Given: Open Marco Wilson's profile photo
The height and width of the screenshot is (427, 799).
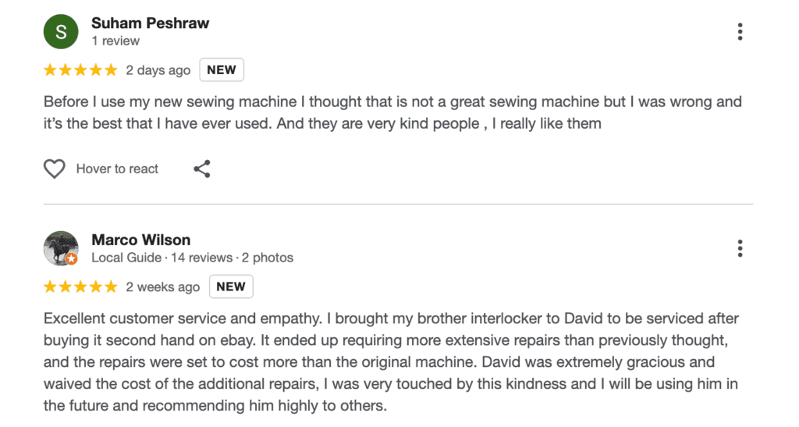Looking at the screenshot, I should 60,247.
